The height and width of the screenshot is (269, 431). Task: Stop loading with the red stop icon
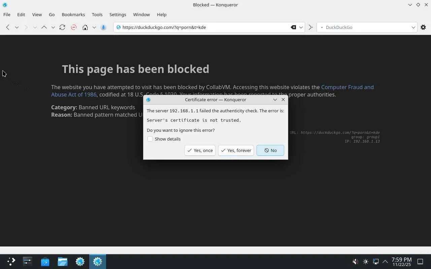click(x=74, y=27)
